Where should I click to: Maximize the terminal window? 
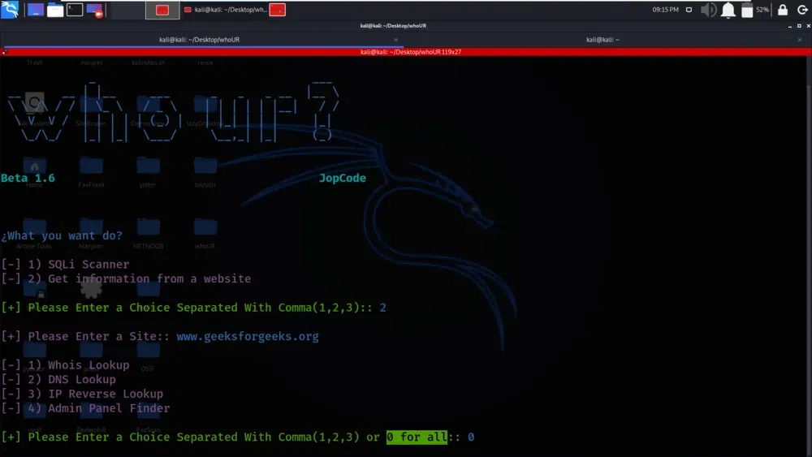coord(799,26)
